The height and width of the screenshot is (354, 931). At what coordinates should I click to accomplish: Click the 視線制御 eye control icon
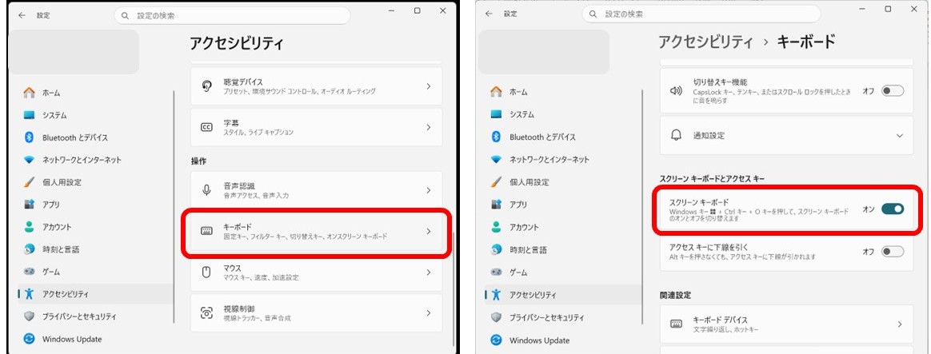coord(207,313)
